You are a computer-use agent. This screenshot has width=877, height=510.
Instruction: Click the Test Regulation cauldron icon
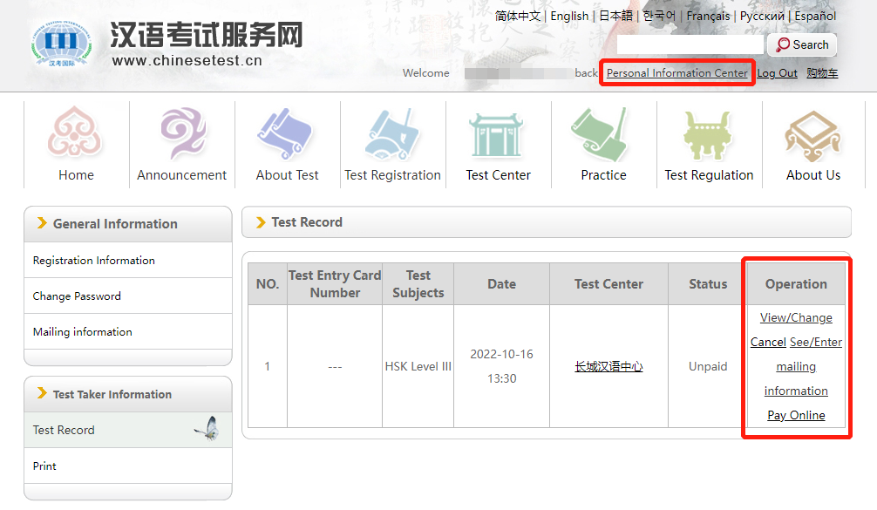click(709, 134)
